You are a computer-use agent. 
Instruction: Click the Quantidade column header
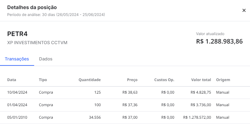[90, 80]
